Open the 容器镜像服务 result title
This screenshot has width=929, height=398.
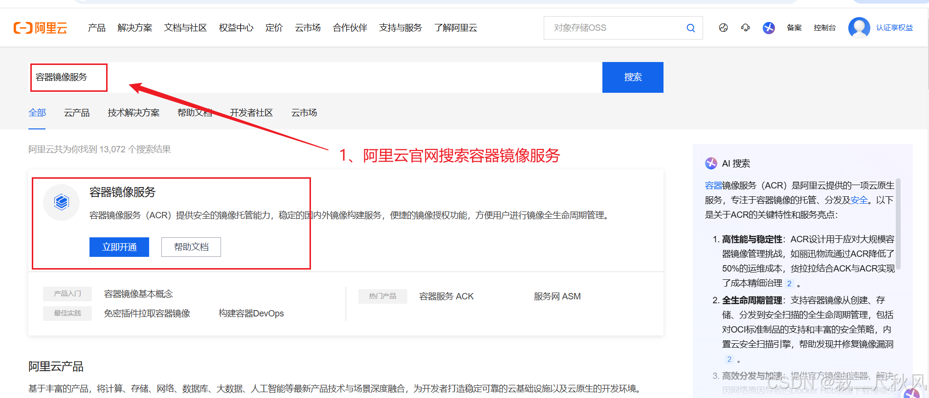point(122,192)
